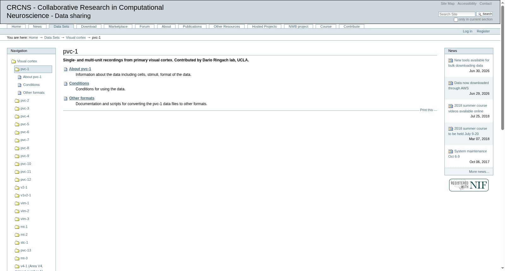
Task: Click news icon for System maintenance
Action: coord(451,151)
